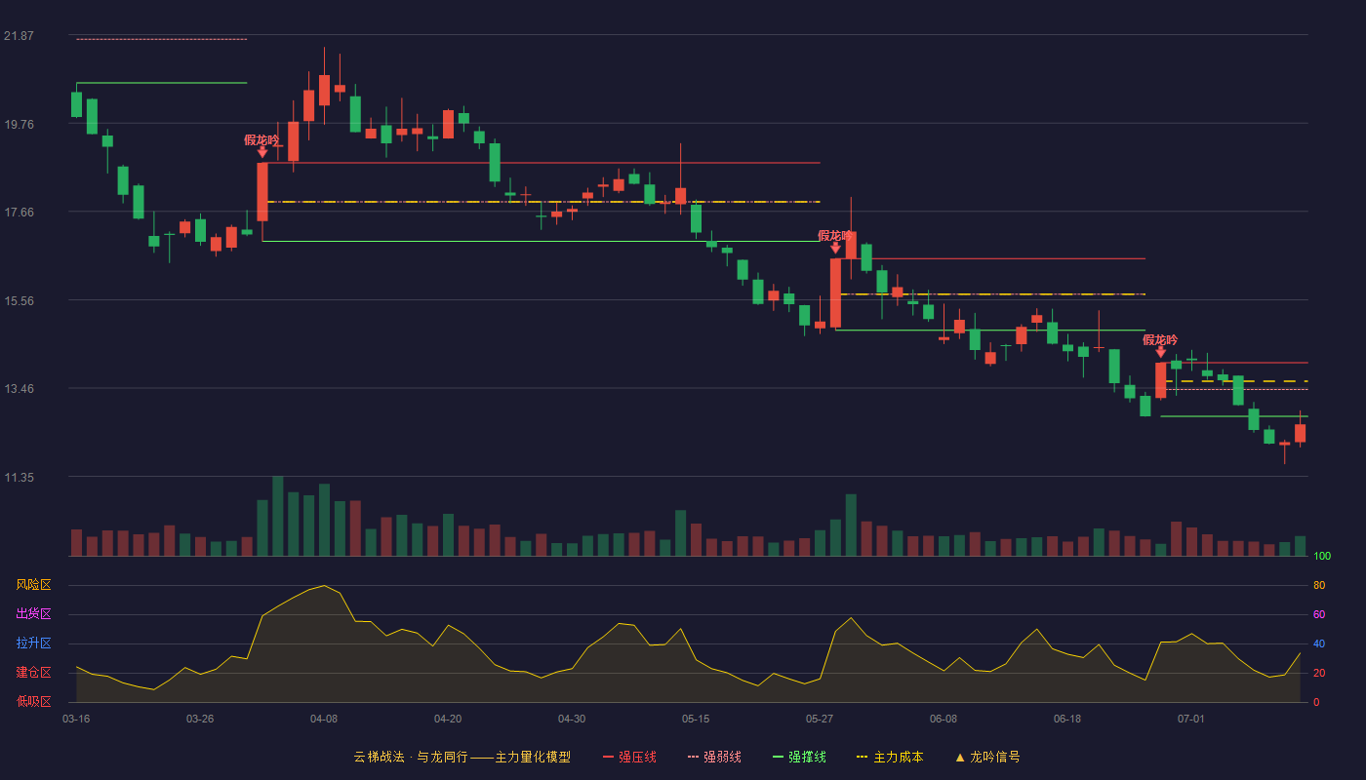Select the 拉升区 zone label
This screenshot has height=780, width=1366.
(33, 643)
